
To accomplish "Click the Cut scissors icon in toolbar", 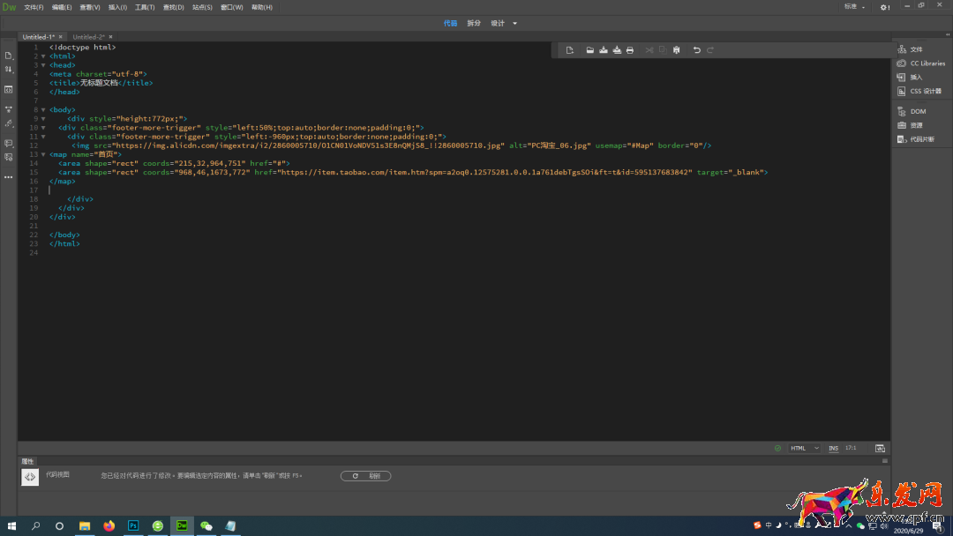I will tap(649, 49).
